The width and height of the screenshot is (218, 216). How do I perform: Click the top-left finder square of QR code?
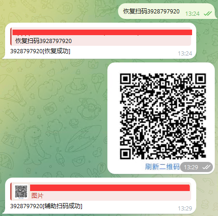pyautogui.click(x=125, y=79)
